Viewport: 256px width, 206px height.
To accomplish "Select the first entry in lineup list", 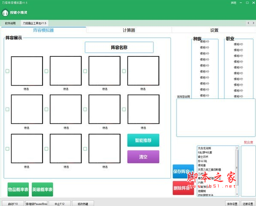I will click(x=216, y=148).
